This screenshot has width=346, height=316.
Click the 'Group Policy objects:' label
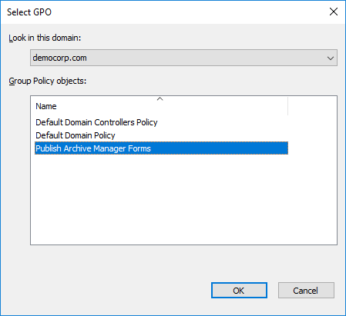click(48, 81)
